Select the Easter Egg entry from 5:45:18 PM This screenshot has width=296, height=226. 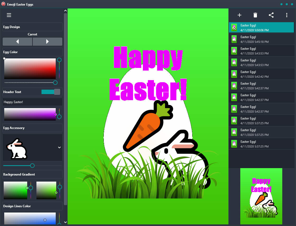261,39
